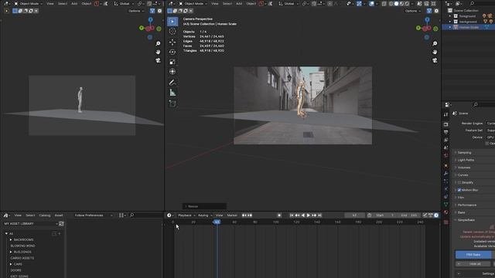Select the Transform tool in camera viewport
Image resolution: width=495 pixels, height=278 pixels.
point(172,72)
